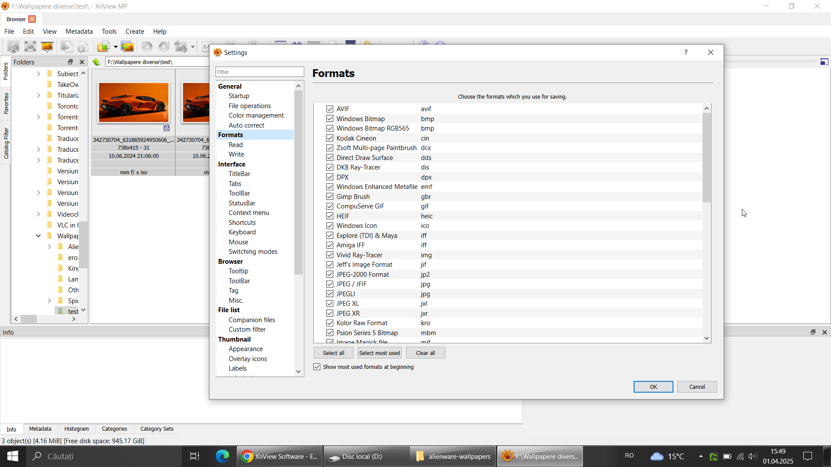831x467 pixels.
Task: Confirm settings with the OK button
Action: (653, 387)
